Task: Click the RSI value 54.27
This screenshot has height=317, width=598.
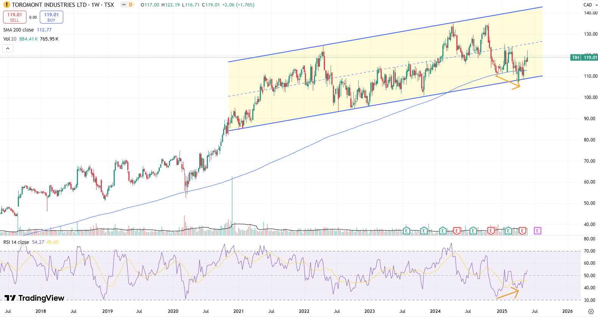Action: [38, 242]
